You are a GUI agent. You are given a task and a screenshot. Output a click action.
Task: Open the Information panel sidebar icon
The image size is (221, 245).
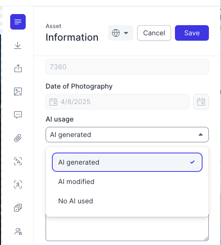pyautogui.click(x=18, y=22)
